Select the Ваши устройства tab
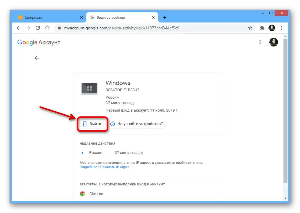The image size is (300, 213). (122, 17)
